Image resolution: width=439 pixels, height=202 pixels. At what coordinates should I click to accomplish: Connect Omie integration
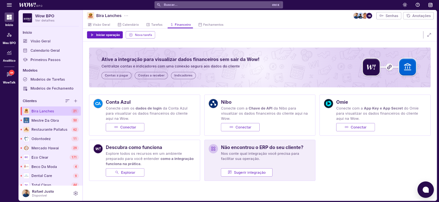(355, 127)
